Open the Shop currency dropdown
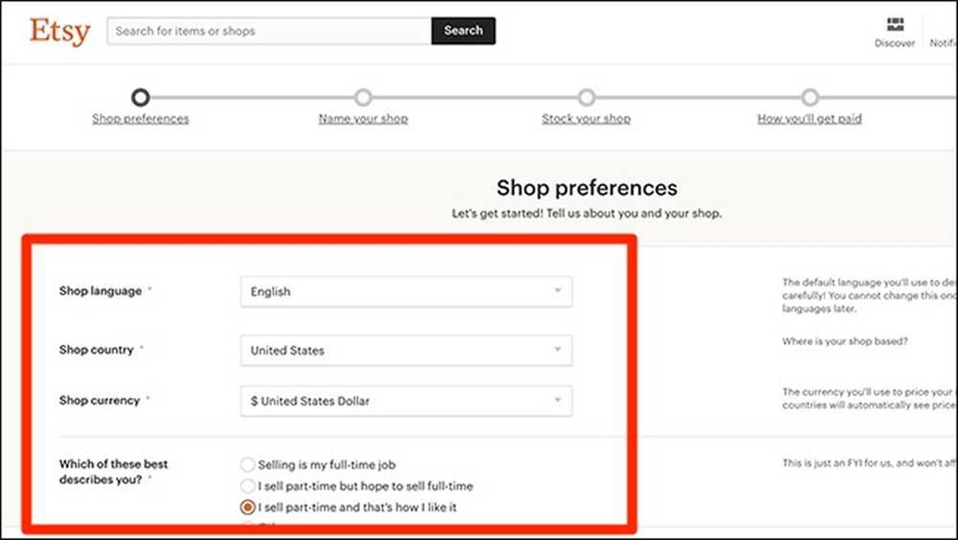Screen dimensions: 958x540 click(406, 401)
